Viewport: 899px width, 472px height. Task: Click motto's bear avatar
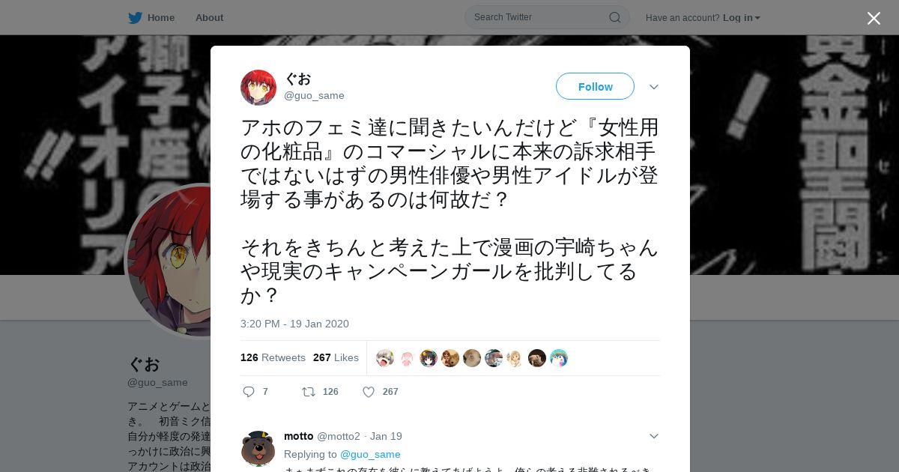(x=258, y=449)
